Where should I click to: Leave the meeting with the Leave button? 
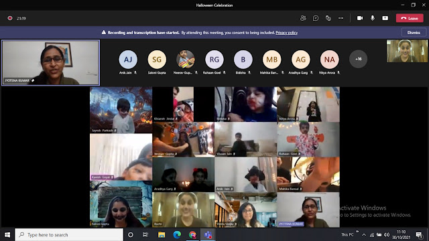coord(410,18)
